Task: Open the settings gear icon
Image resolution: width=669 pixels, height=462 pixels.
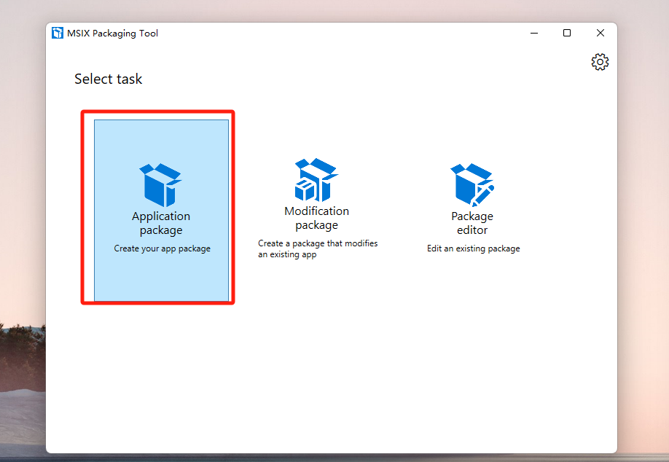Action: pyautogui.click(x=600, y=62)
